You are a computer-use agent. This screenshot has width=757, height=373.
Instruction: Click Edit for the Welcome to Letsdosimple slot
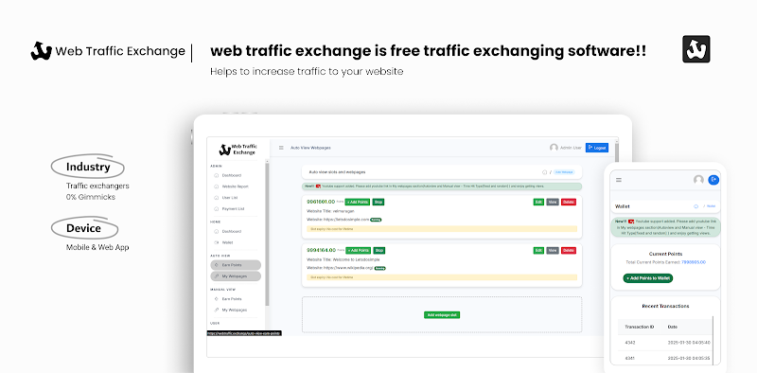pos(538,250)
